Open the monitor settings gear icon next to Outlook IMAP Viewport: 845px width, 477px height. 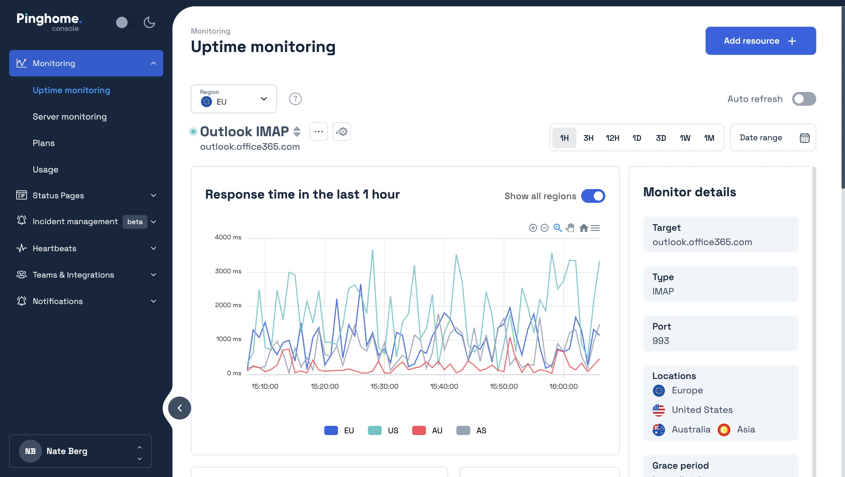coord(341,131)
